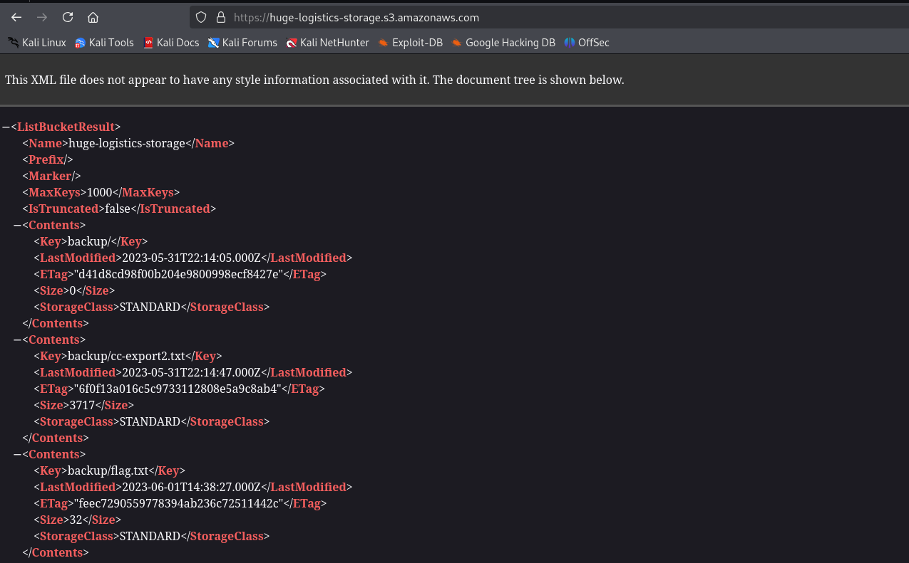This screenshot has width=909, height=563.
Task: Click the Key value 'backup/'
Action: coord(88,241)
